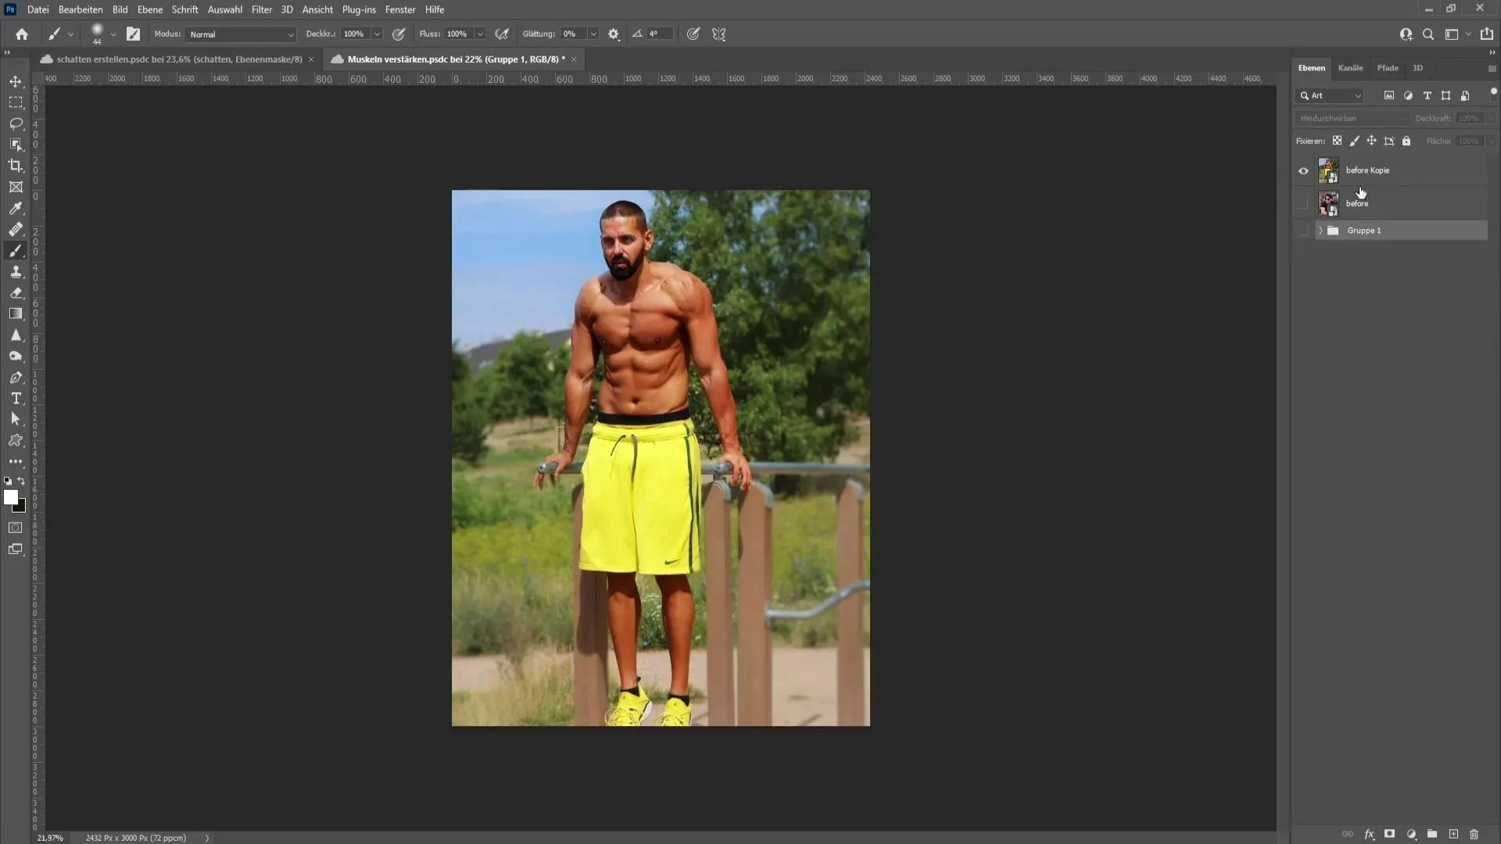Select the Eraser tool

click(16, 293)
